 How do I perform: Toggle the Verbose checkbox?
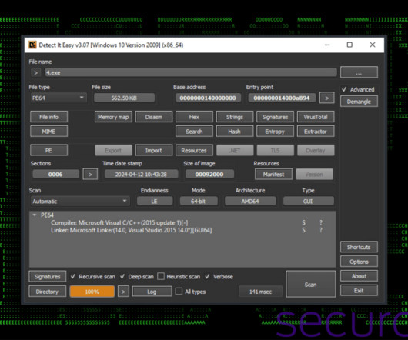[x=219, y=277]
